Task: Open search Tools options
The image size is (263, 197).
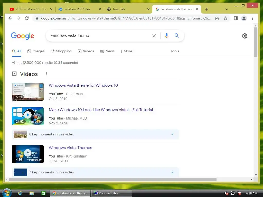Action: pos(175,51)
